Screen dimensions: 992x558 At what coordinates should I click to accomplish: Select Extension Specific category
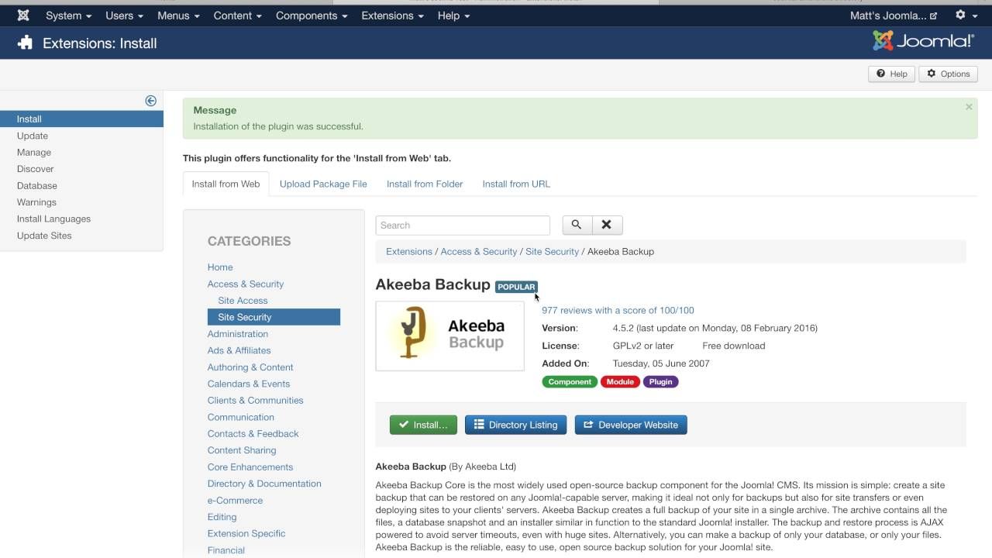[x=246, y=534]
